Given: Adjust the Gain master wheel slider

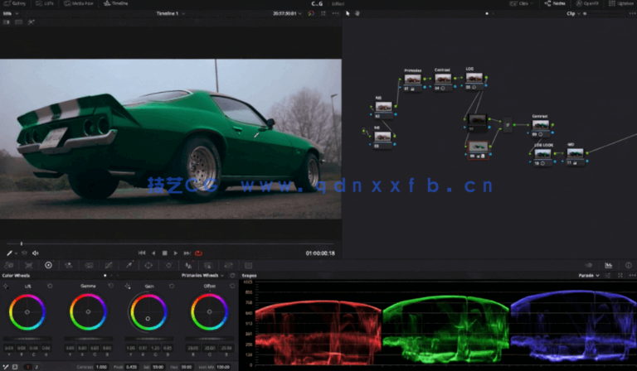Looking at the screenshot, I should (x=148, y=339).
